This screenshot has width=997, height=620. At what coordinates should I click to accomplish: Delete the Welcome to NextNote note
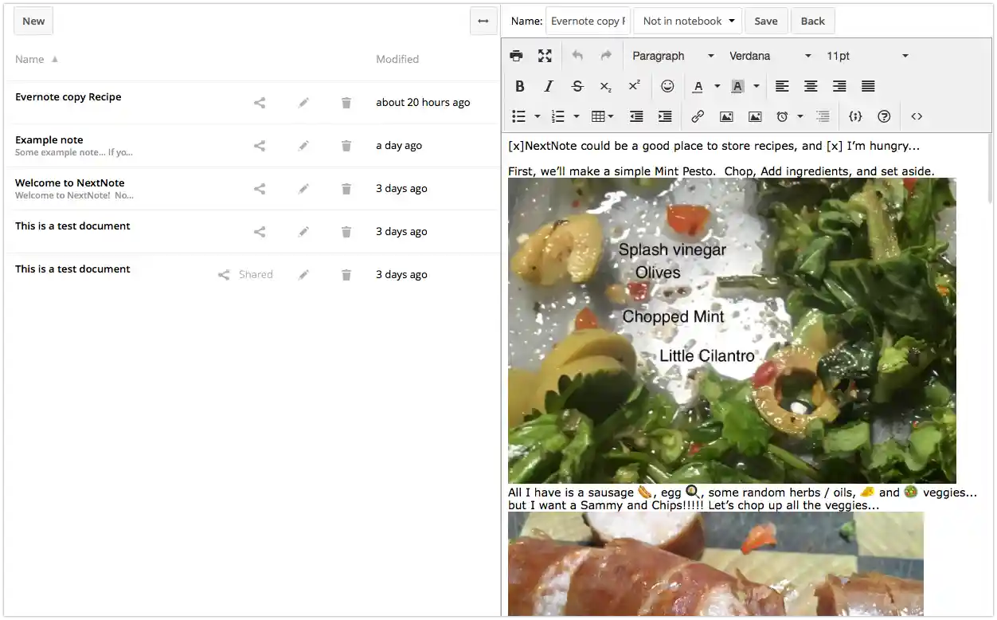[346, 189]
